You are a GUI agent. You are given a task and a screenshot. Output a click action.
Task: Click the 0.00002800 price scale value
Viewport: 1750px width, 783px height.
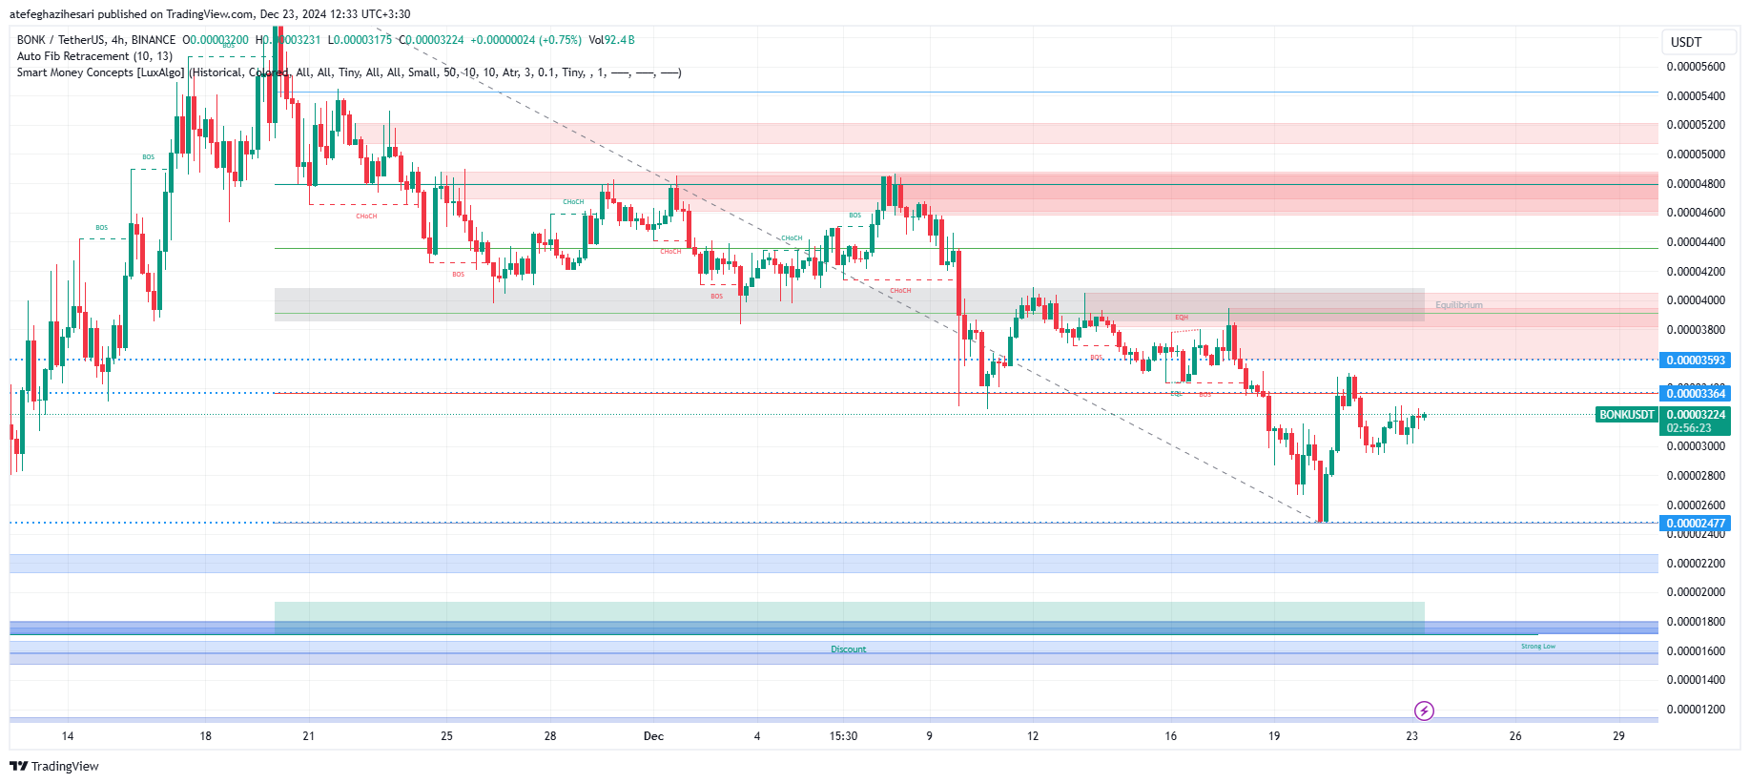[x=1696, y=476]
